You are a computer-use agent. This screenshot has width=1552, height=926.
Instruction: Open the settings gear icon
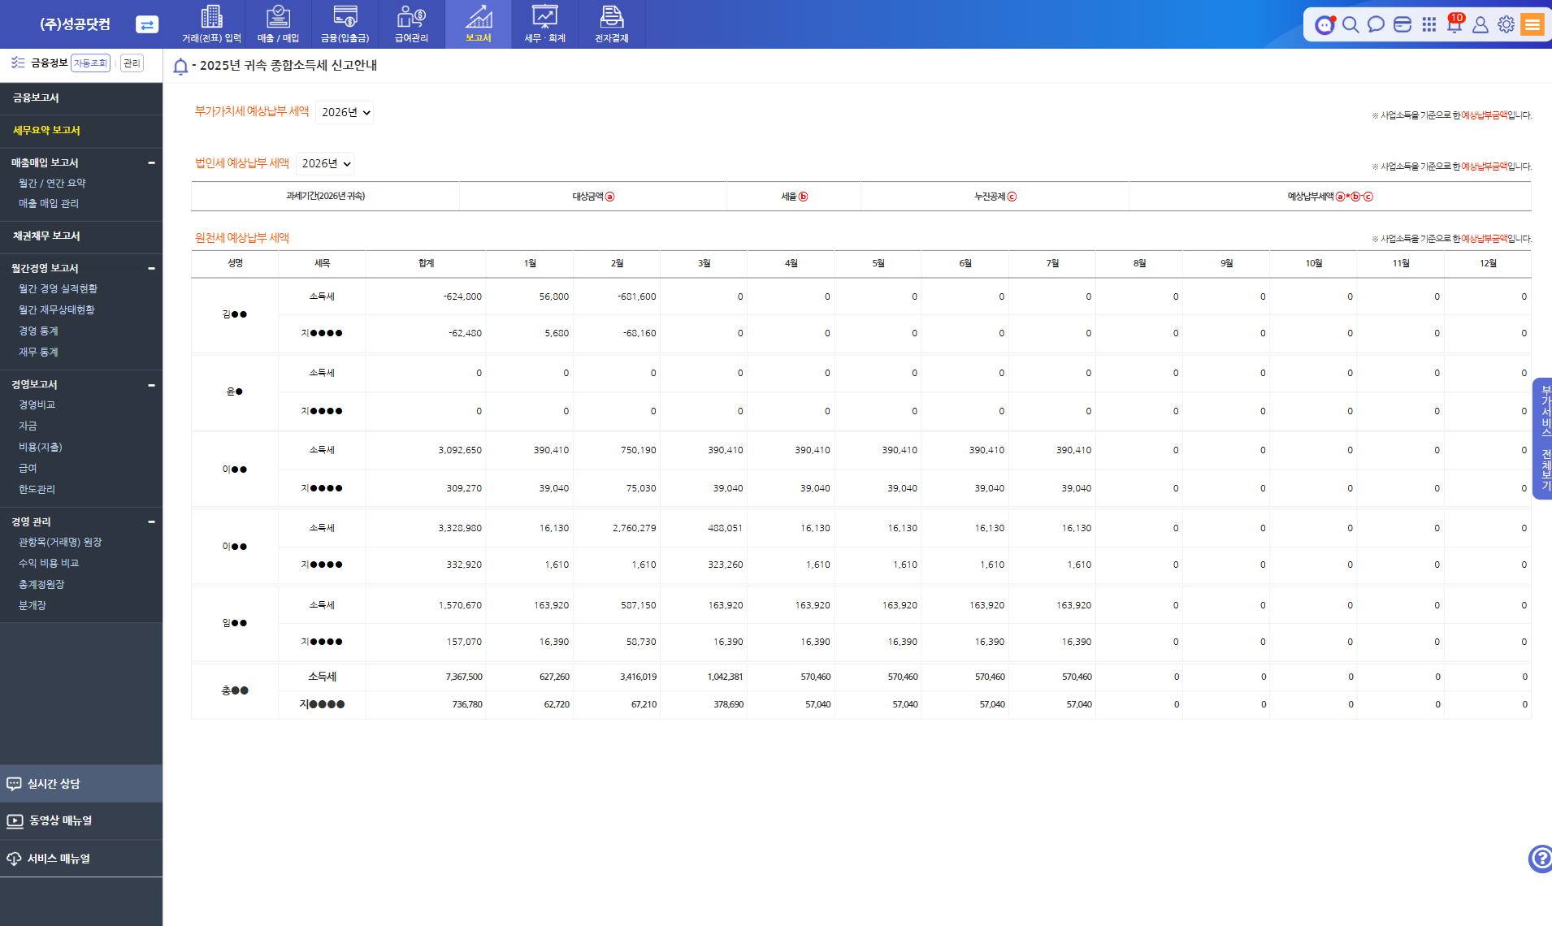pyautogui.click(x=1506, y=24)
